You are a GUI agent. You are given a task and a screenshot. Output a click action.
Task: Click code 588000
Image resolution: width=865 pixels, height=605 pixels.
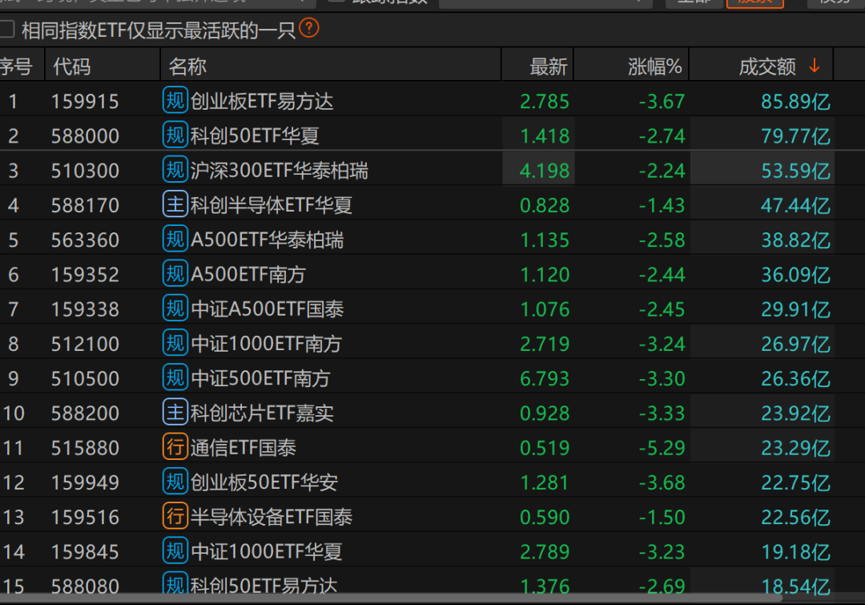tap(85, 135)
